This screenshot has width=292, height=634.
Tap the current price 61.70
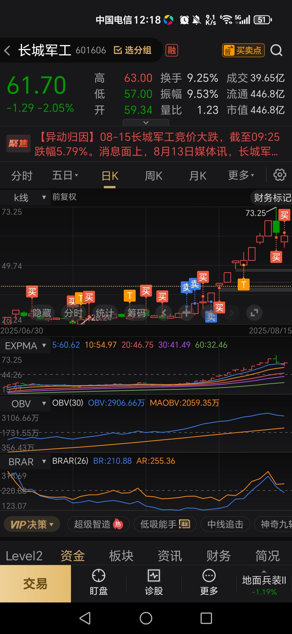point(36,85)
